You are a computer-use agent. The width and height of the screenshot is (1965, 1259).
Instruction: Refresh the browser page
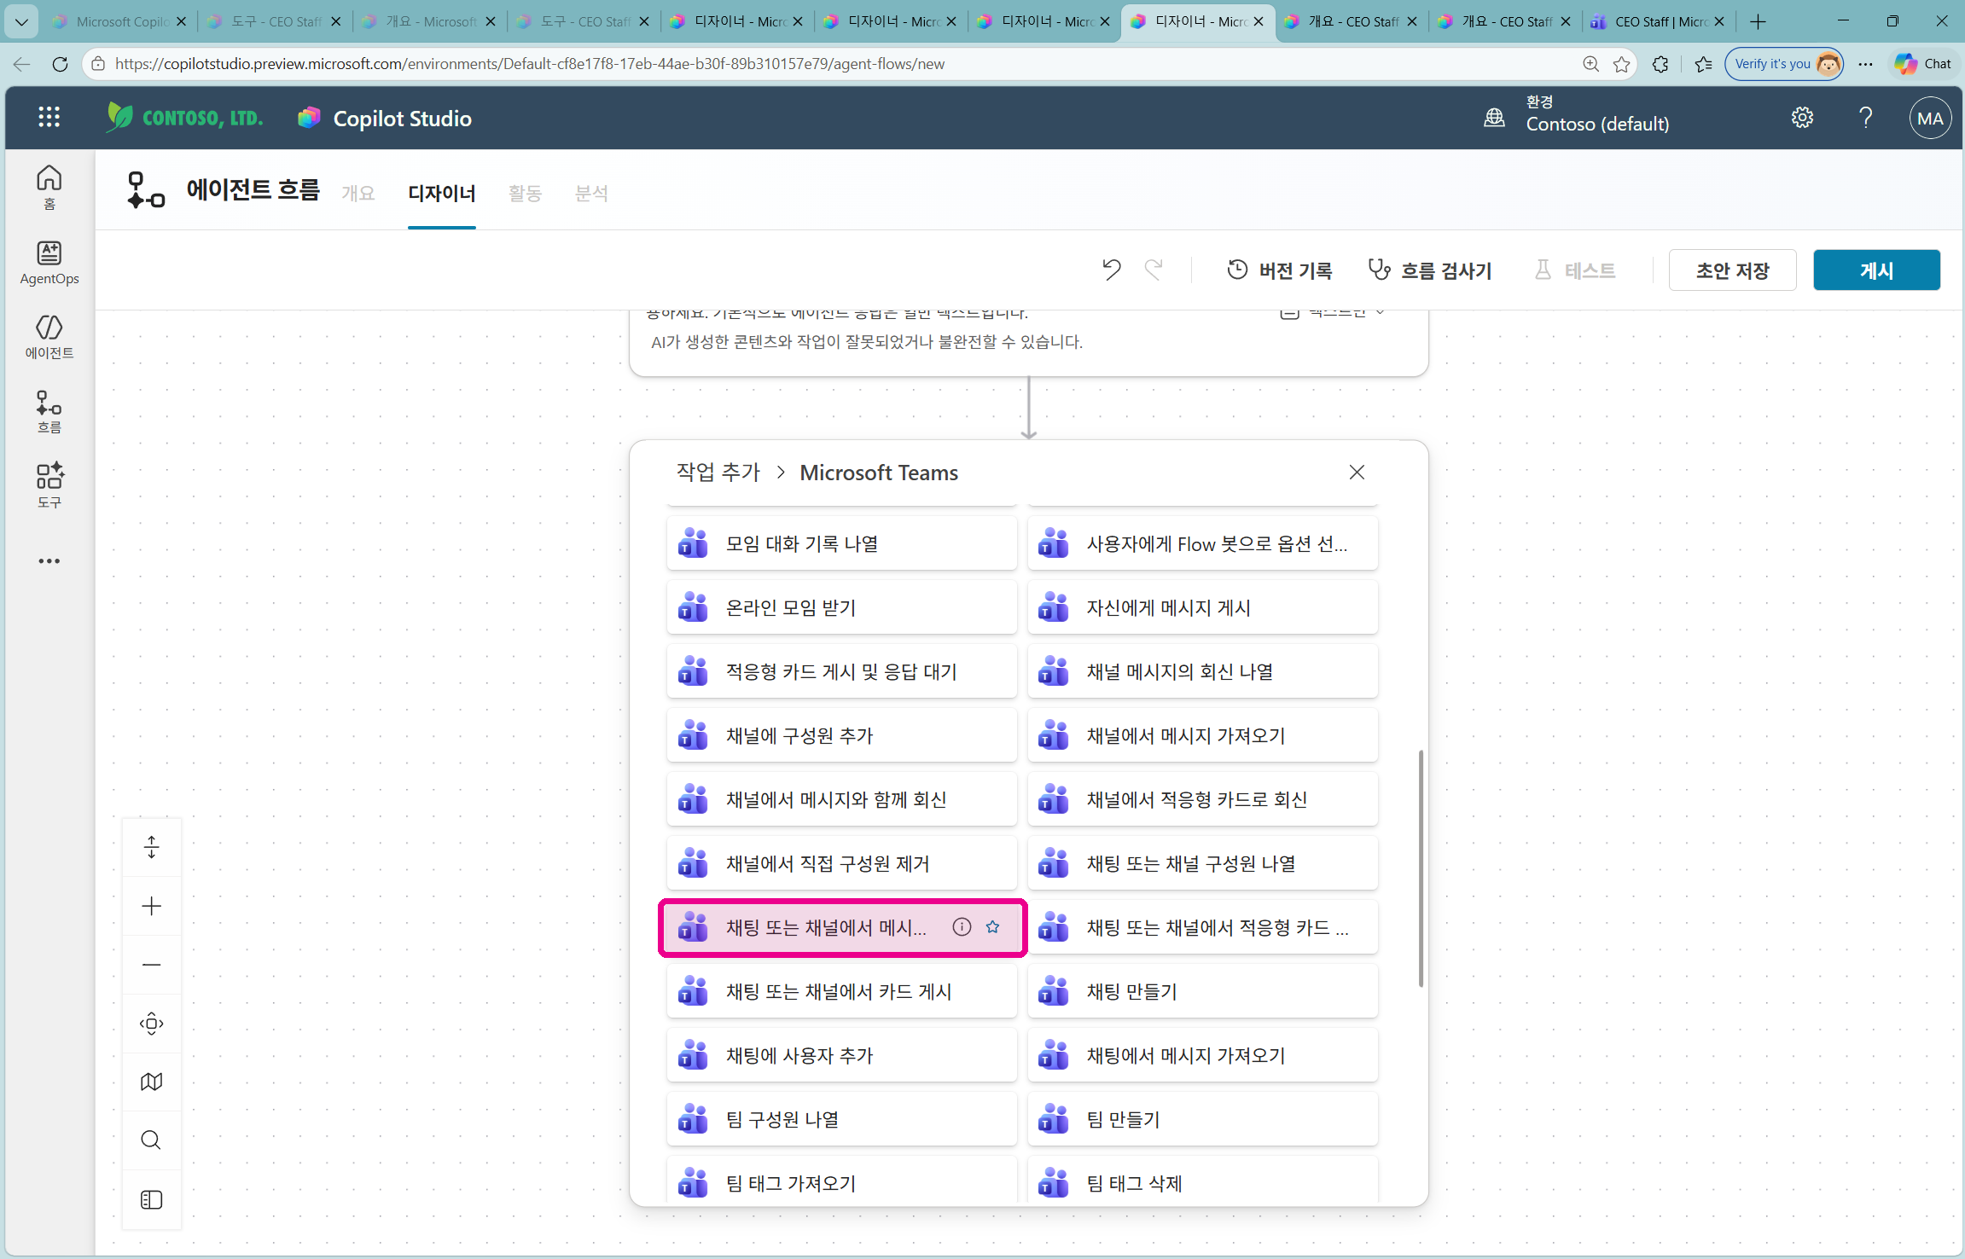[60, 64]
